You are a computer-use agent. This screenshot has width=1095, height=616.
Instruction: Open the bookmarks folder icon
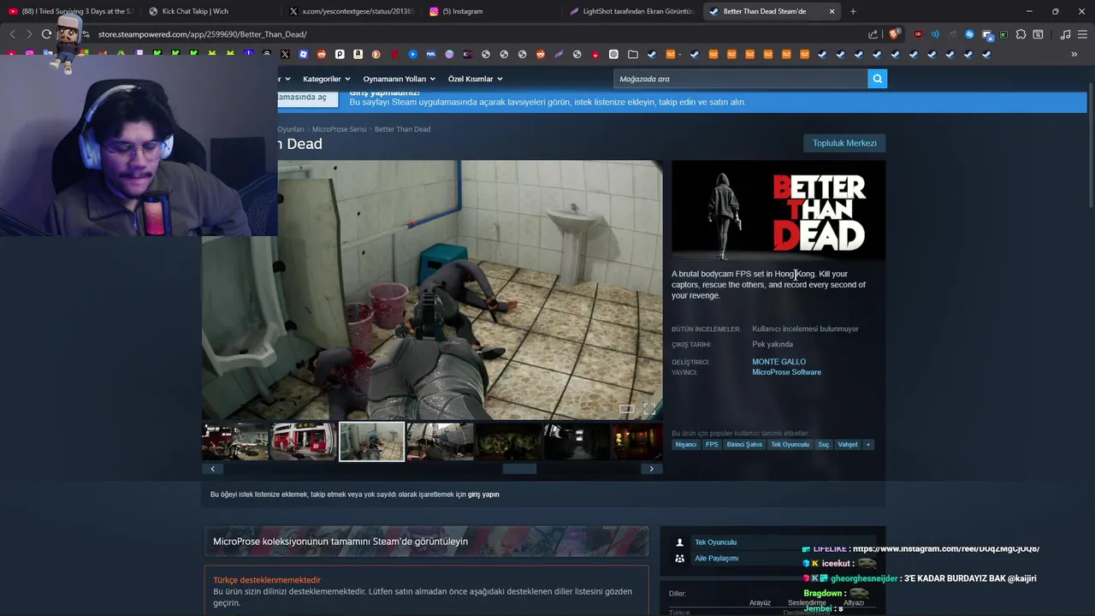[x=633, y=54]
